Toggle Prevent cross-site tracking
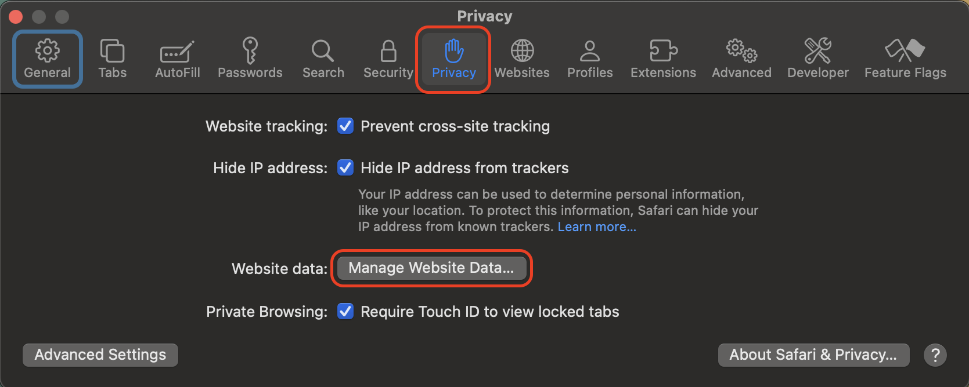This screenshot has width=969, height=387. click(345, 126)
